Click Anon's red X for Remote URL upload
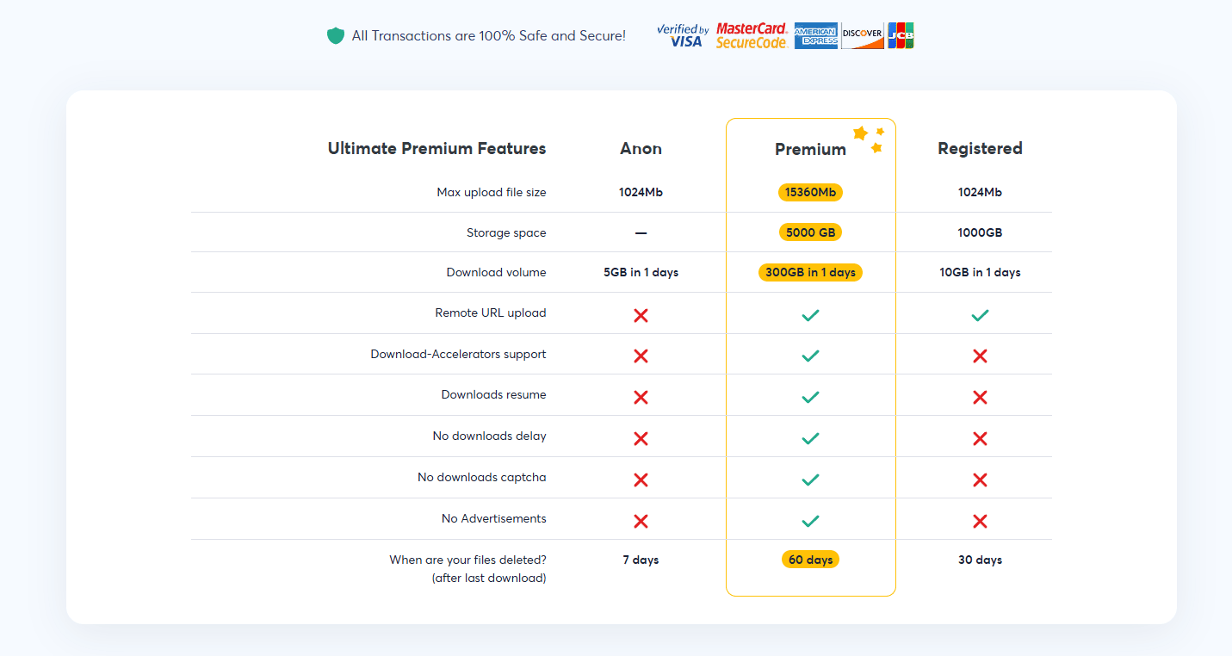The image size is (1232, 656). 641,315
